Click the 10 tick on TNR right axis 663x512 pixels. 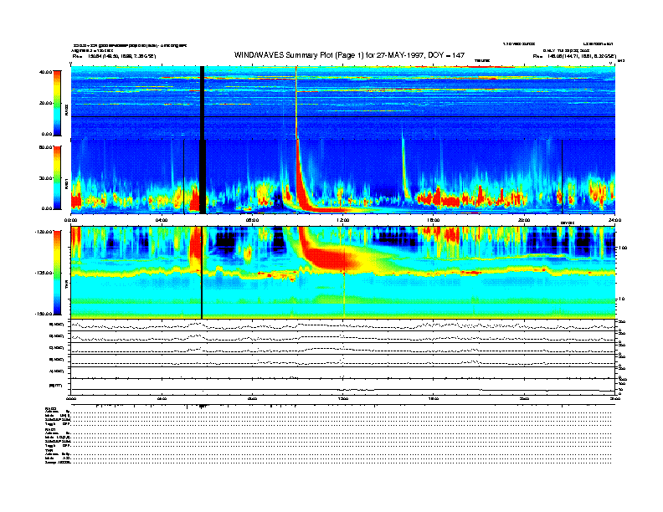[623, 300]
